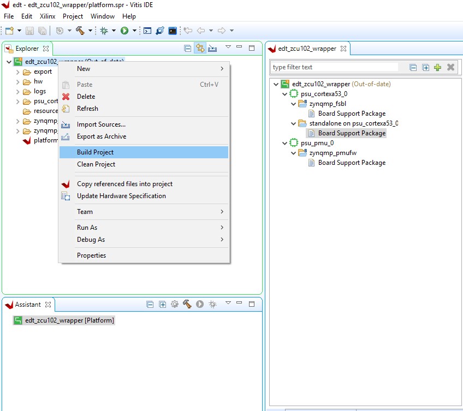Open the Explorer View Menu triangle
Image resolution: width=463 pixels, height=411 pixels.
(228, 46)
